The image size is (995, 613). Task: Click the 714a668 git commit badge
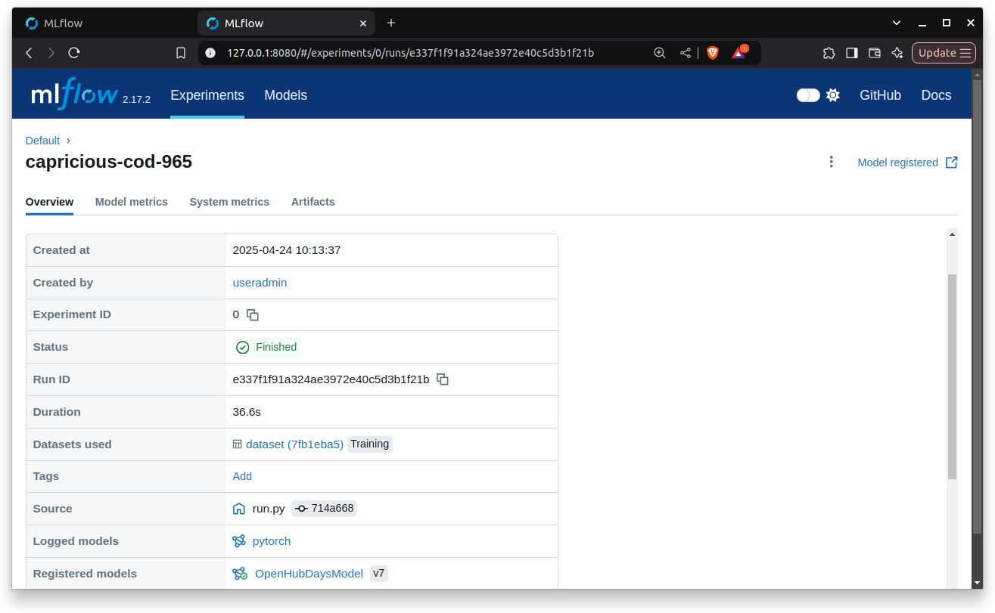[x=324, y=509]
